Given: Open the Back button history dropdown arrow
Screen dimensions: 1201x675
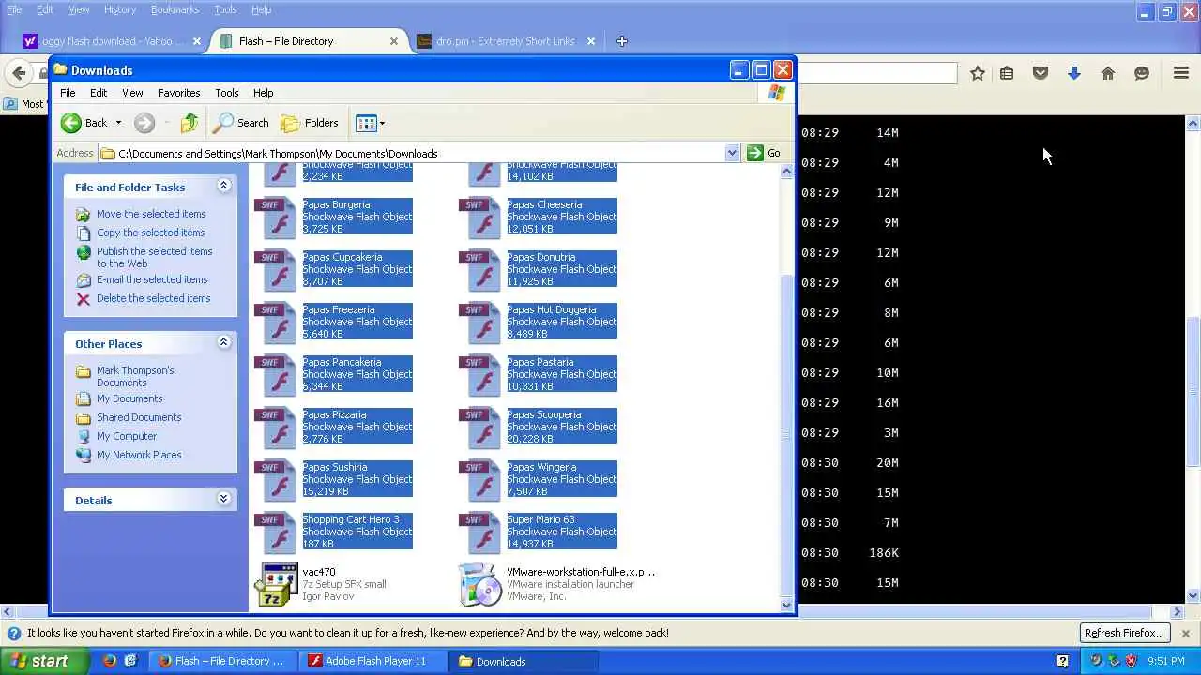Looking at the screenshot, I should point(118,123).
